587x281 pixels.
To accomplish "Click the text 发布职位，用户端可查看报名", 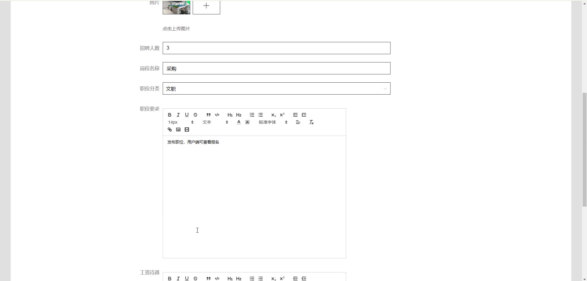I will coord(193,142).
